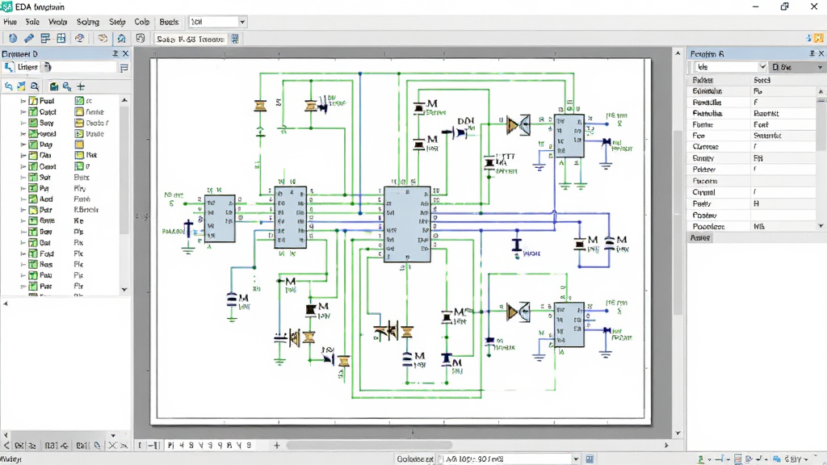The height and width of the screenshot is (465, 827).
Task: Expand the 'Pag' tree node
Action: coord(23,145)
